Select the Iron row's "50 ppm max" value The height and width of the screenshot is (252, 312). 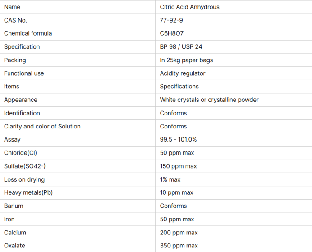tap(177, 219)
